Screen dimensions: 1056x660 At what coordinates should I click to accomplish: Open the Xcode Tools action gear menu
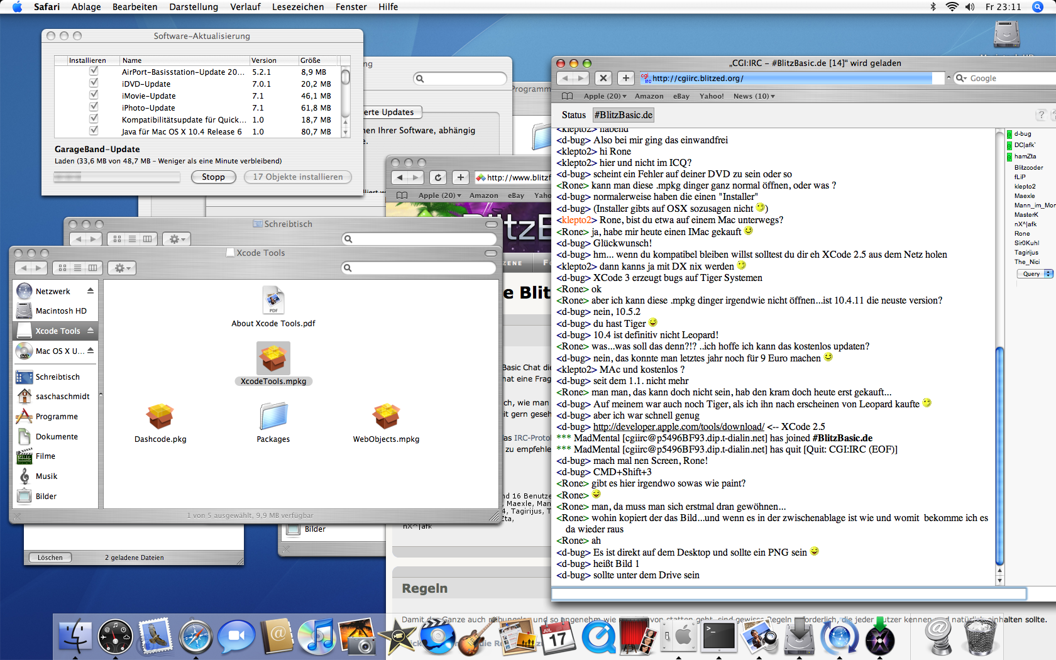[x=122, y=268]
